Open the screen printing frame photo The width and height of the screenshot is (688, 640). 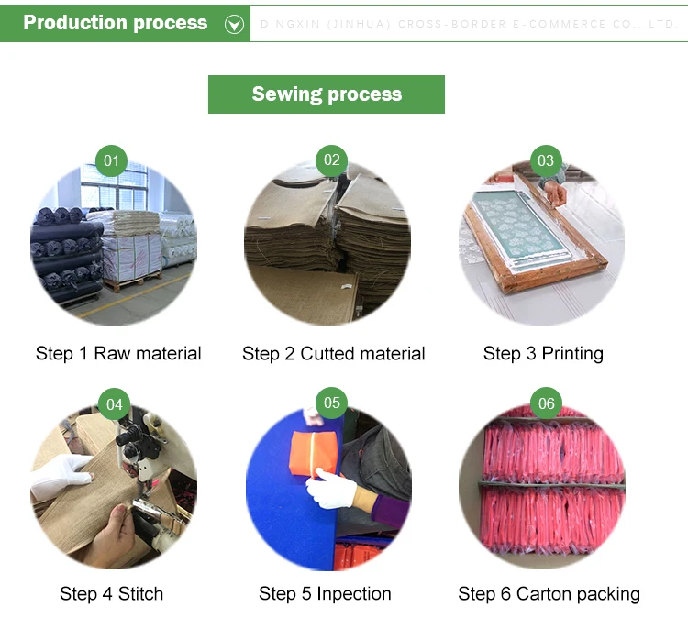541,243
